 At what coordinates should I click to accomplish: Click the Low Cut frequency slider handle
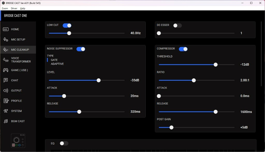(69, 33)
